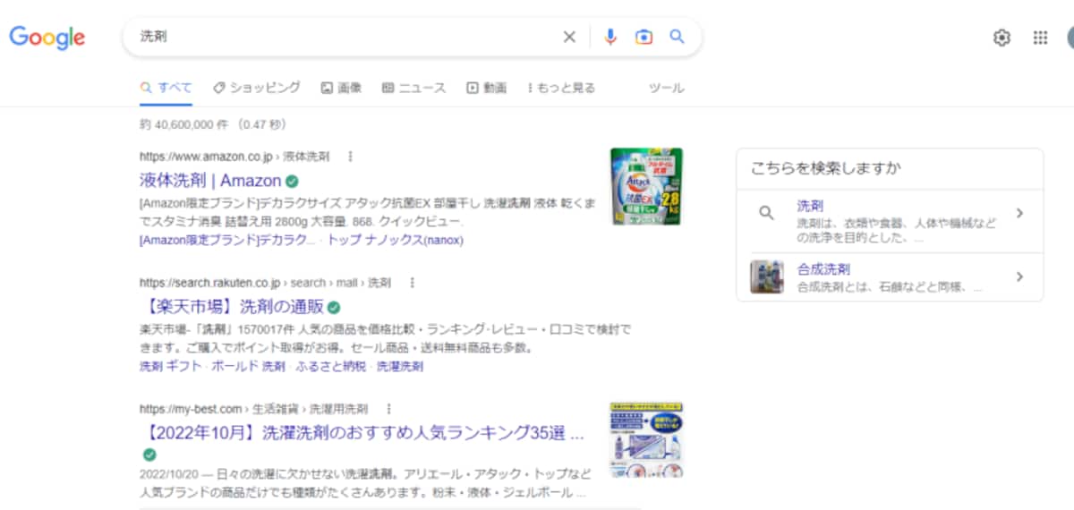Clear the search box with X
Image resolution: width=1074 pixels, height=510 pixels.
[x=569, y=37]
